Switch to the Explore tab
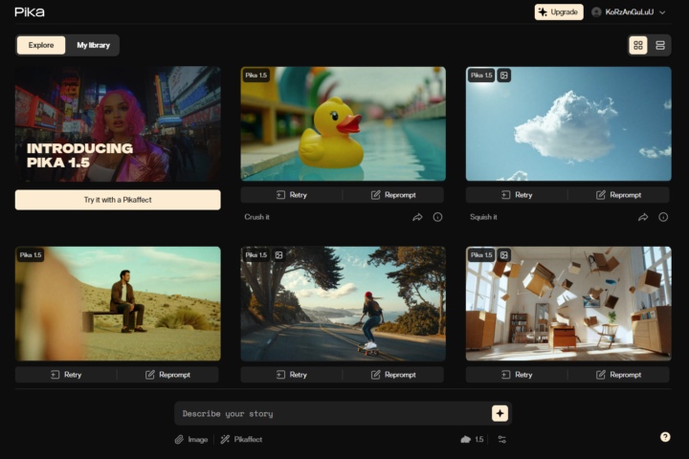The width and height of the screenshot is (689, 459). (41, 45)
